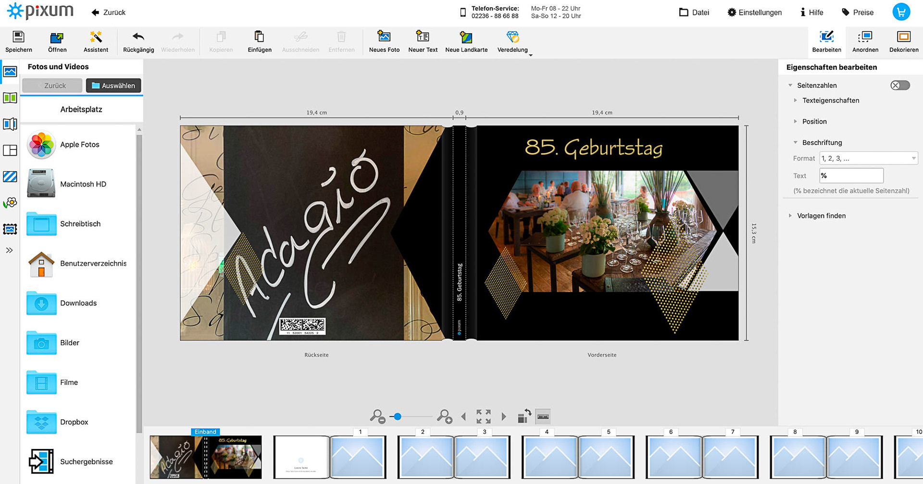Open the frames and masks sidebar icon

pyautogui.click(x=10, y=229)
